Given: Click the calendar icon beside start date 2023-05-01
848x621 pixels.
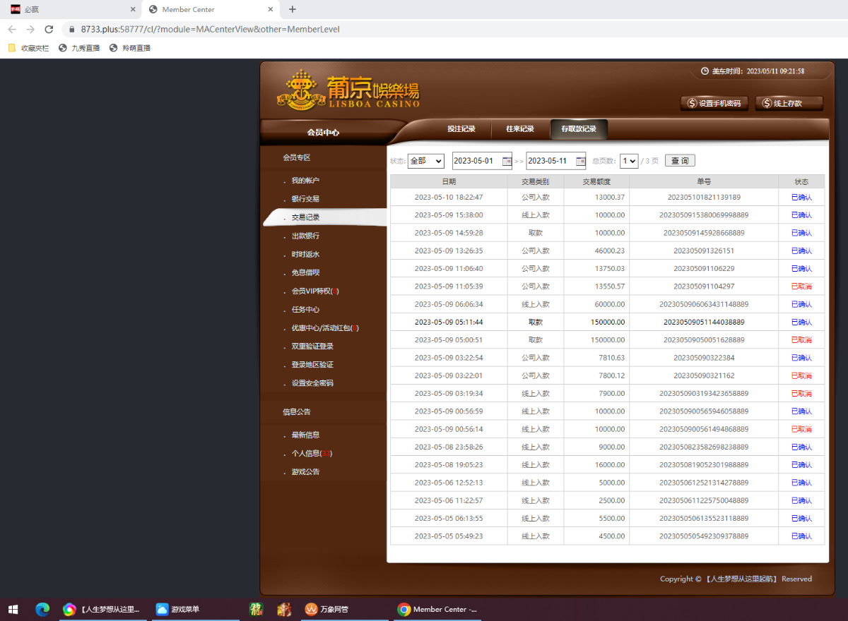Looking at the screenshot, I should (507, 161).
